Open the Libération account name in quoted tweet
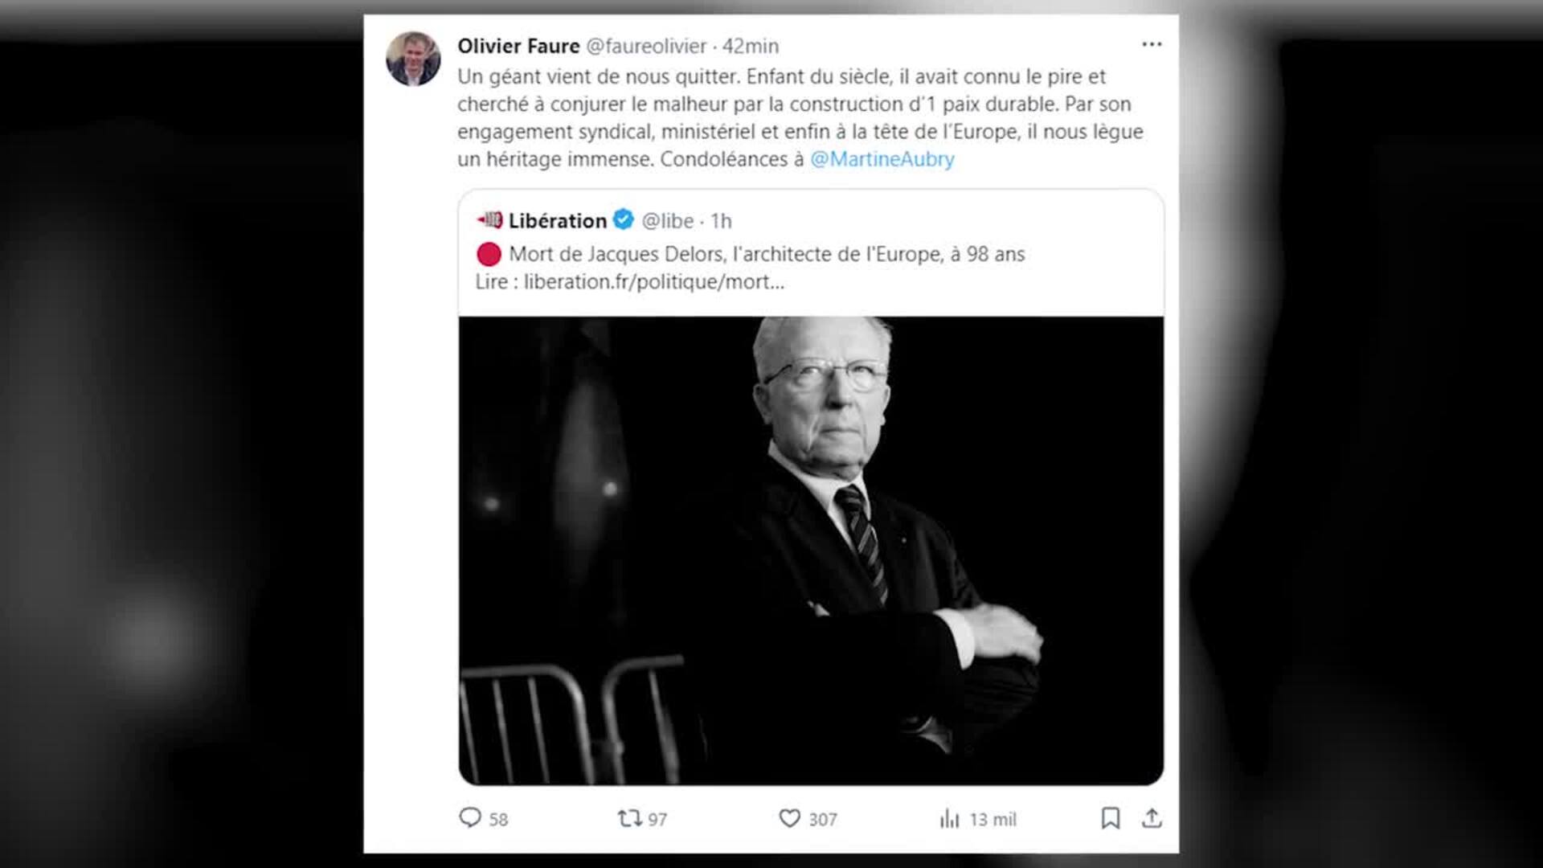The height and width of the screenshot is (868, 1543). 557,220
